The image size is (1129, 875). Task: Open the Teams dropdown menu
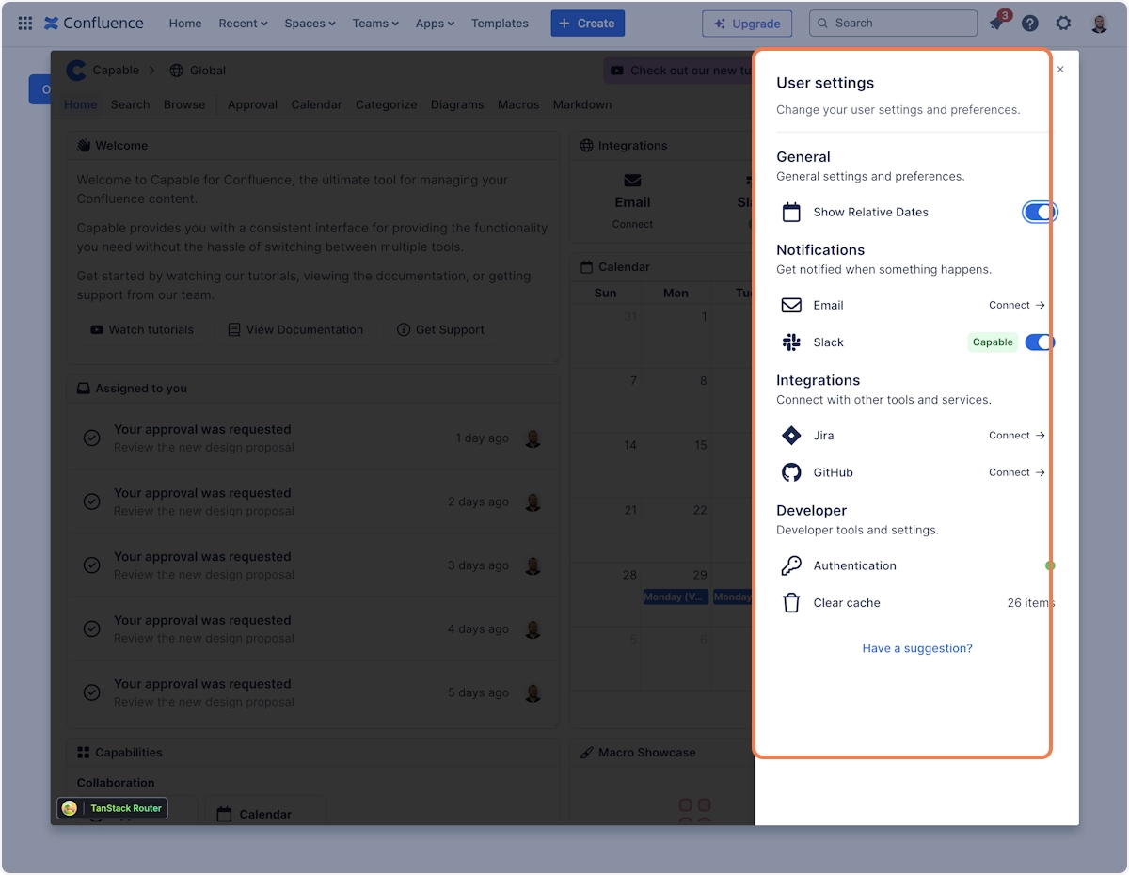pos(375,24)
